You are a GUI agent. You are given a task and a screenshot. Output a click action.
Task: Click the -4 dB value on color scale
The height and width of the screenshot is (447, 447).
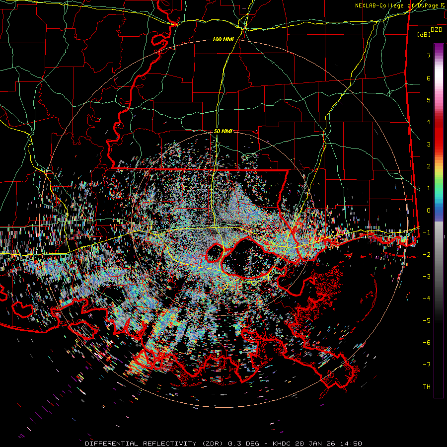coord(427,298)
